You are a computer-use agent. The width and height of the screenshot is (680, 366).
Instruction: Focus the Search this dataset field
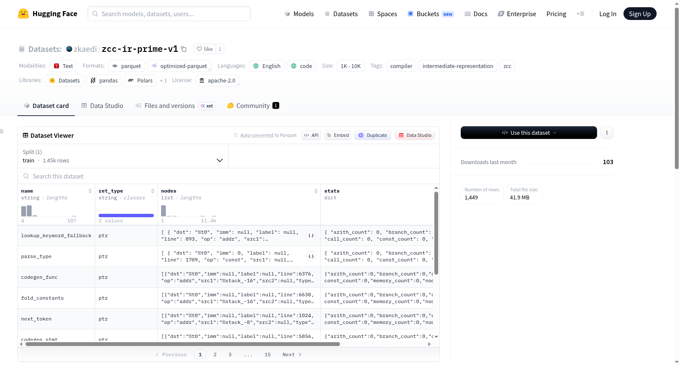point(229,176)
